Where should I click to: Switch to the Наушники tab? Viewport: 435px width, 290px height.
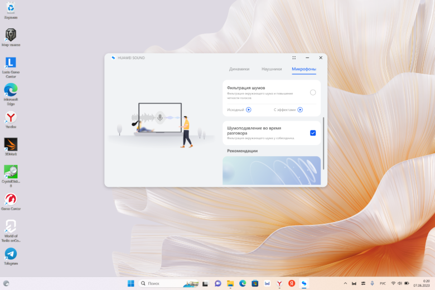[272, 69]
